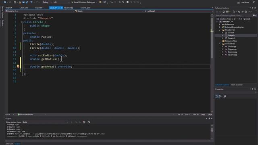Toggle Word Wrap in Output toolbar
Image resolution: width=258 pixels, height=145 pixels.
89,122
